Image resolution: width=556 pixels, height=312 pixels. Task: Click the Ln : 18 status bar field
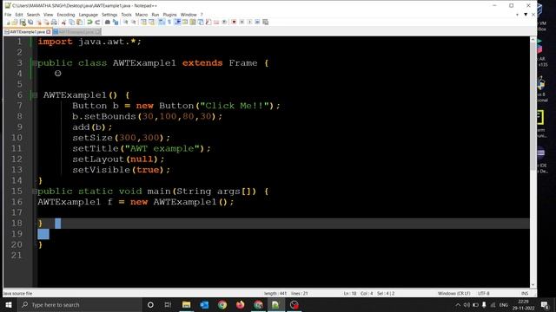point(350,293)
